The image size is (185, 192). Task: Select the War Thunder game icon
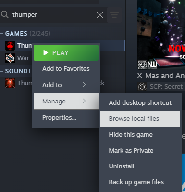10,58
